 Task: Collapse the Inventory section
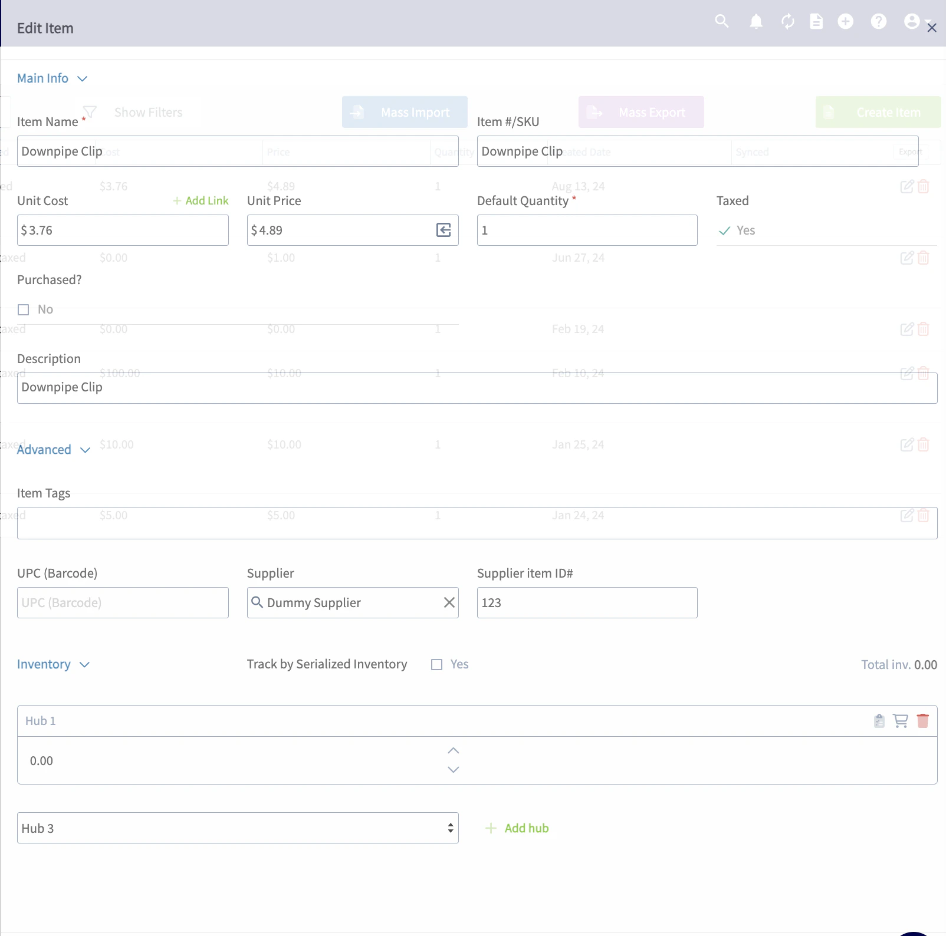click(53, 664)
